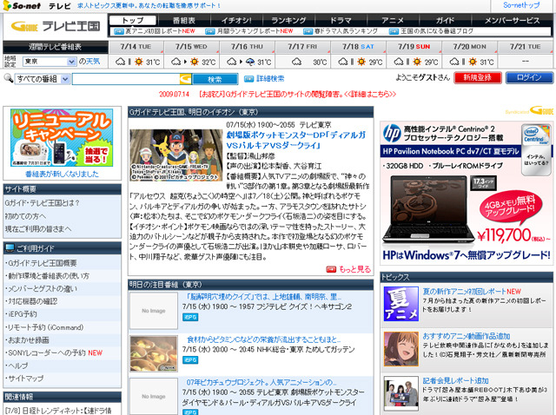This screenshot has width=556, height=415.
Task: Open SONYレコーダーへの予約 link
Action: [x=47, y=353]
